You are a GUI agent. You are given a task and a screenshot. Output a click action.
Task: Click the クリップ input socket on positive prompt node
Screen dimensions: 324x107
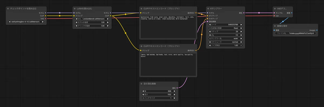click(x=141, y=13)
